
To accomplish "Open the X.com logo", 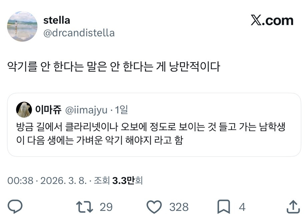I will 272,21.
